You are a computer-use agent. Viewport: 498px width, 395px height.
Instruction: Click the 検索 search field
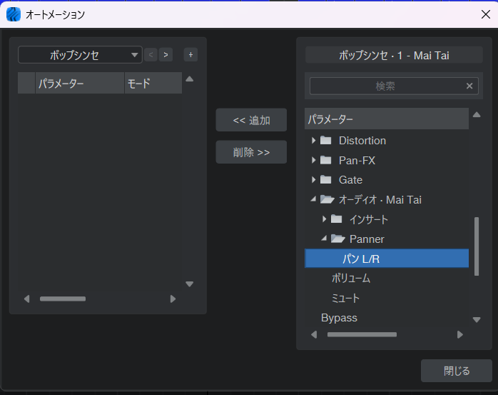click(x=394, y=86)
